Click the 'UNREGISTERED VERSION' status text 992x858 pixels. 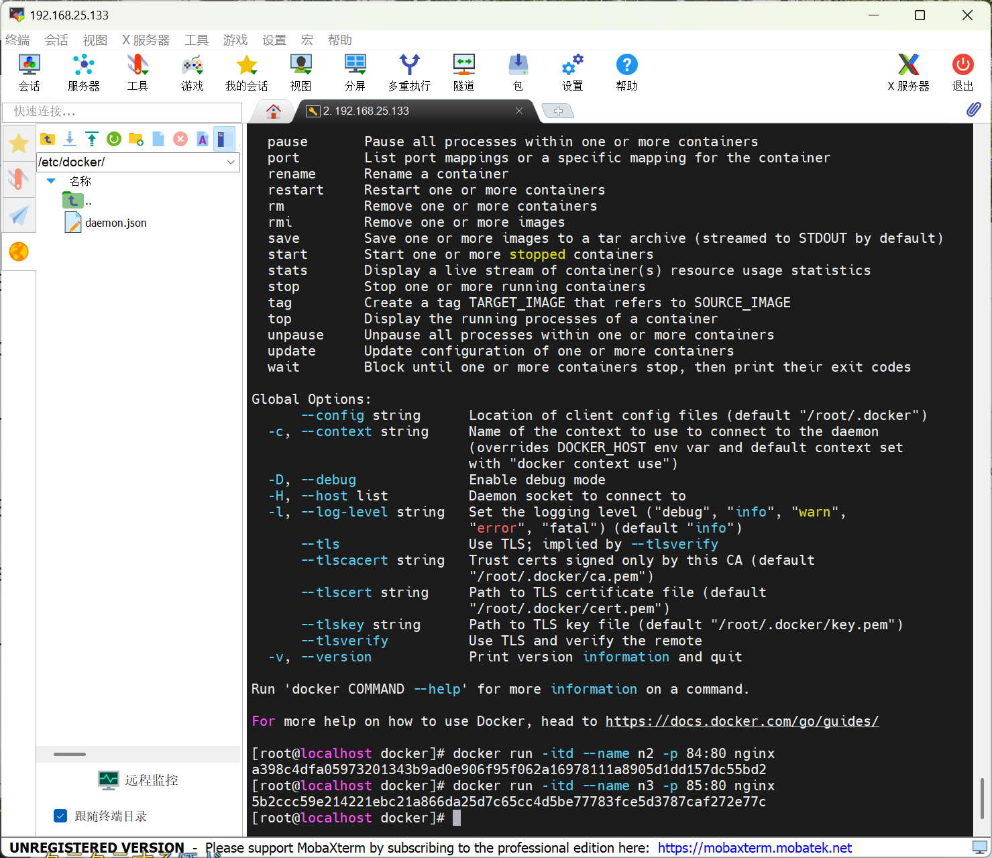97,848
